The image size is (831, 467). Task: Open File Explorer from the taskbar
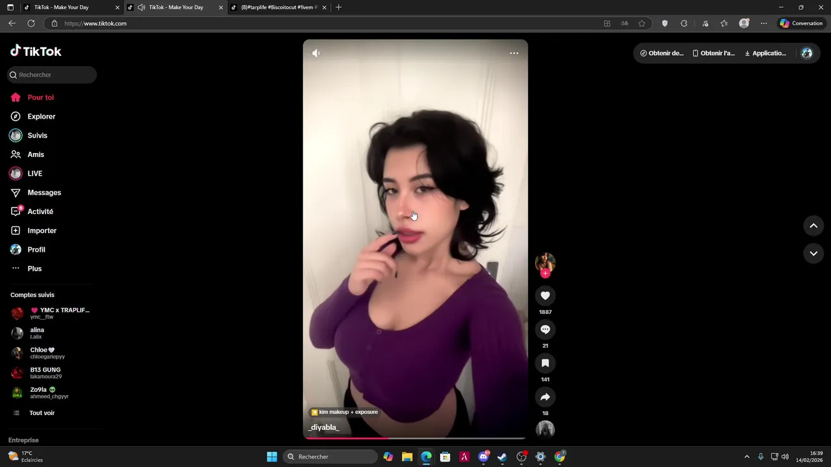coord(407,457)
